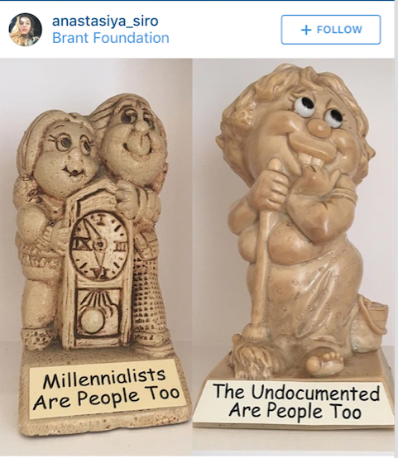The width and height of the screenshot is (398, 458).
Task: Tap the word Millennialists on the plaque
Action: 104,378
